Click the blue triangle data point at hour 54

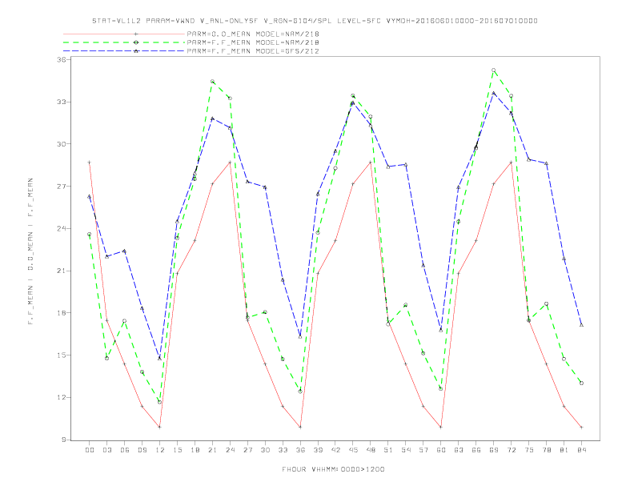[406, 165]
